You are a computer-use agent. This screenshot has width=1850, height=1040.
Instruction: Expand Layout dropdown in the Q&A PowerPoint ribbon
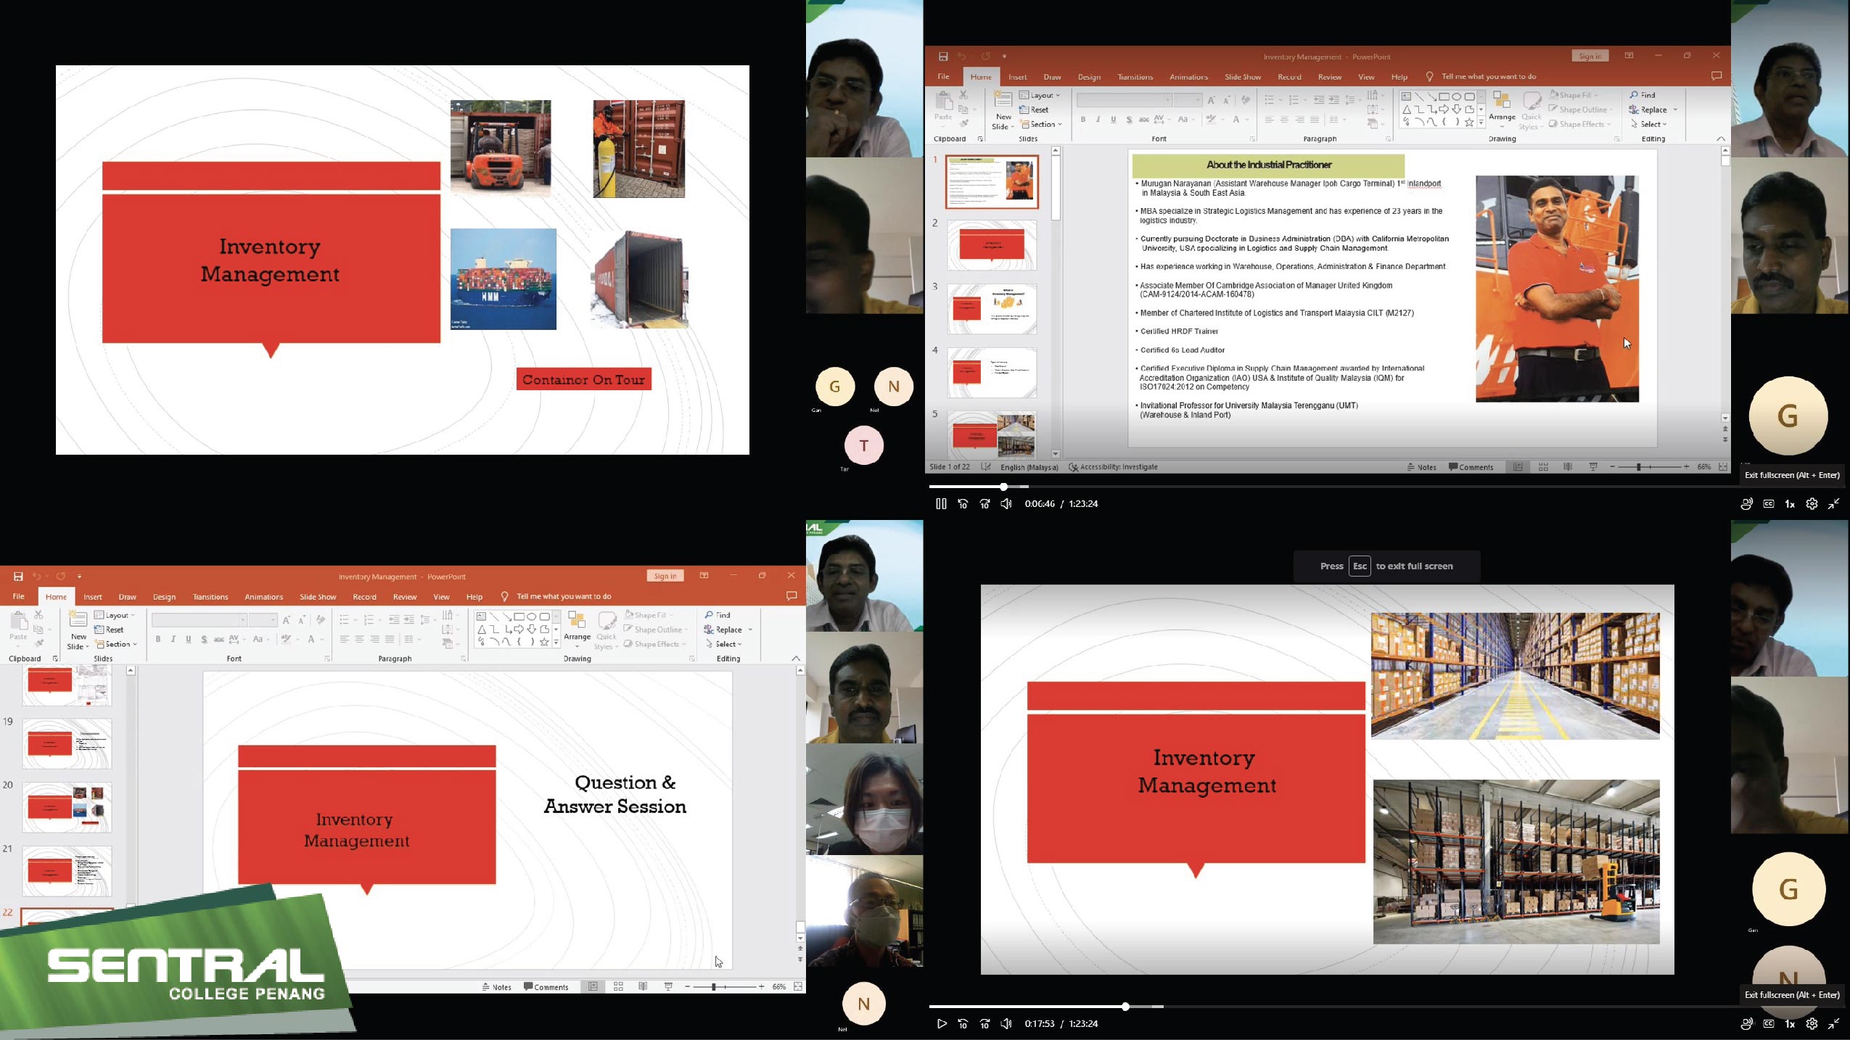[115, 615]
